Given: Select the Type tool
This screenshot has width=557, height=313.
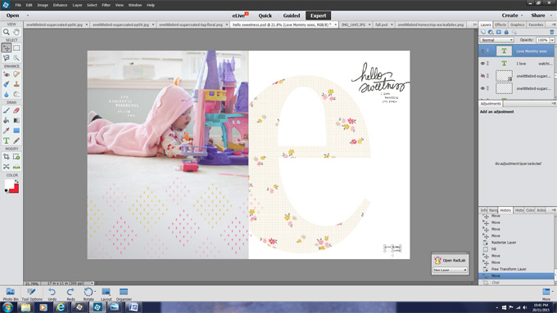Looking at the screenshot, I should (7, 141).
